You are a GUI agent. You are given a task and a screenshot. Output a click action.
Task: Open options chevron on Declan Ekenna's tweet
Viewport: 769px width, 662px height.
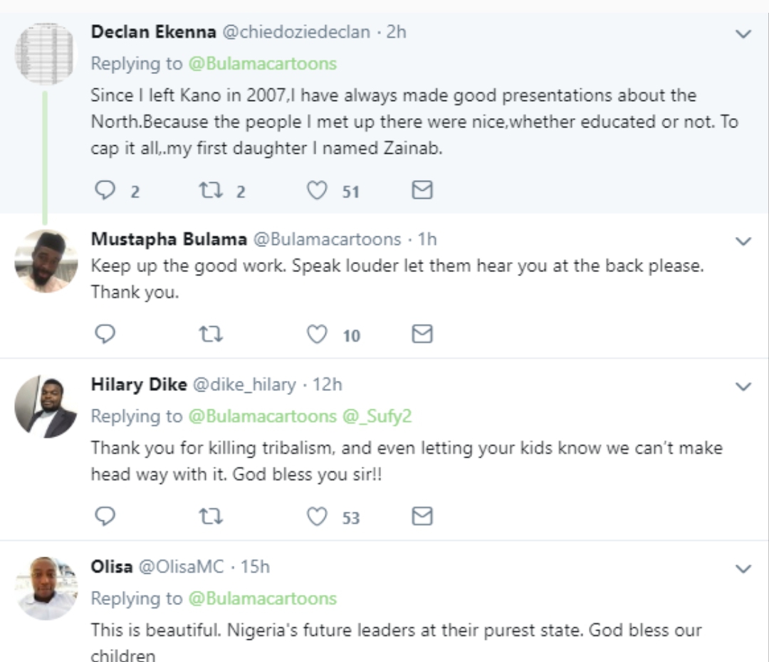[x=743, y=34]
